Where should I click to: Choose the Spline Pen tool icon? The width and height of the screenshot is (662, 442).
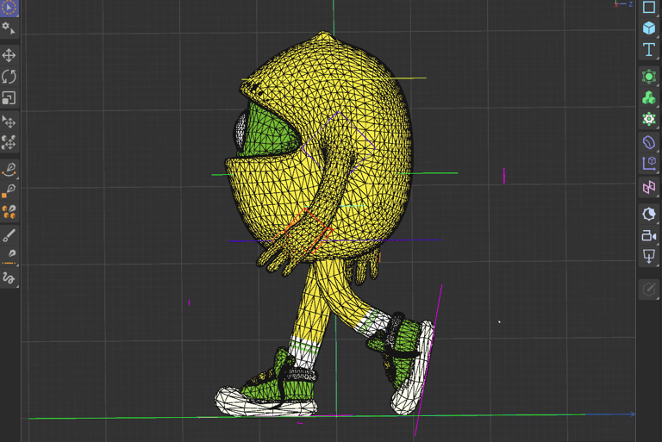coord(9,169)
